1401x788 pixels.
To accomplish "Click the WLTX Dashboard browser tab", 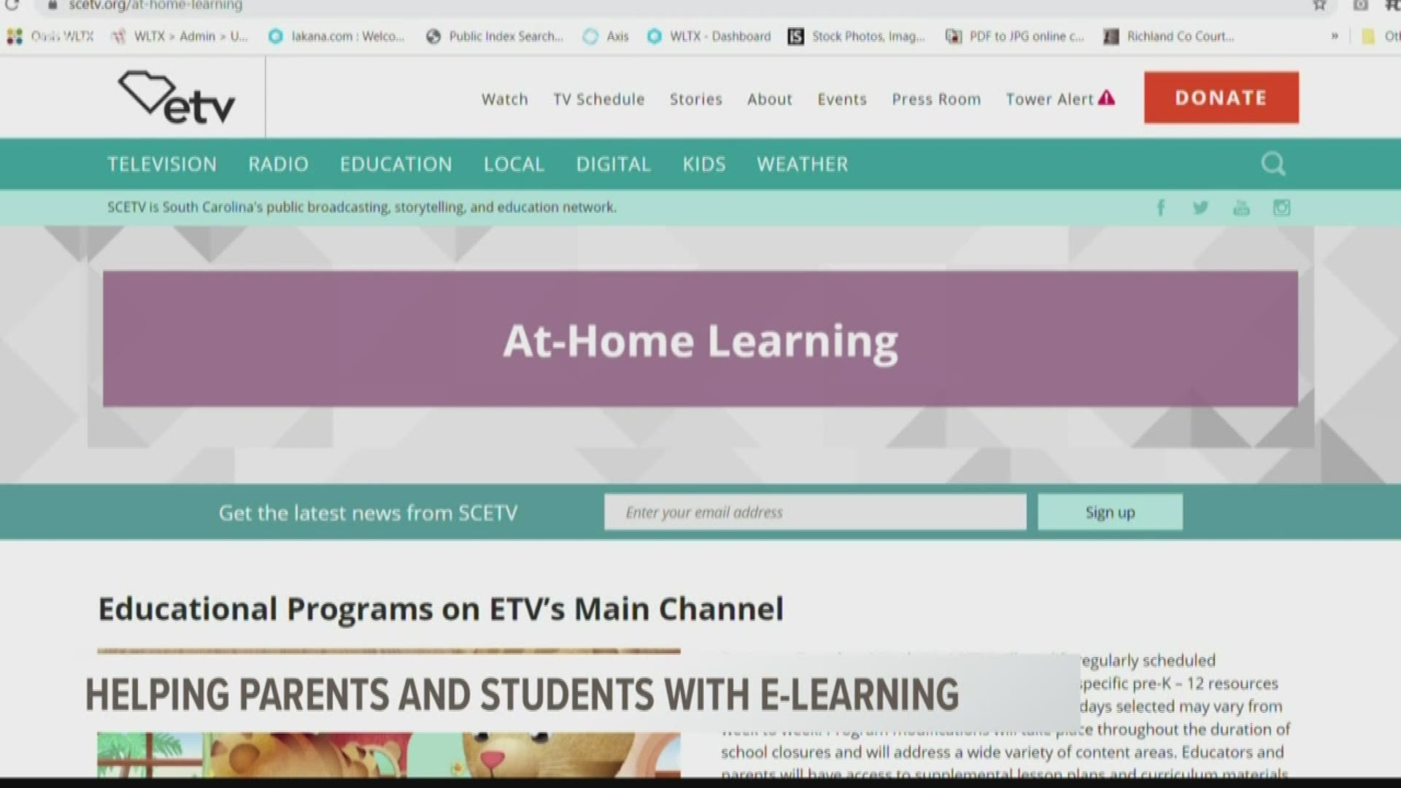I will (719, 36).
